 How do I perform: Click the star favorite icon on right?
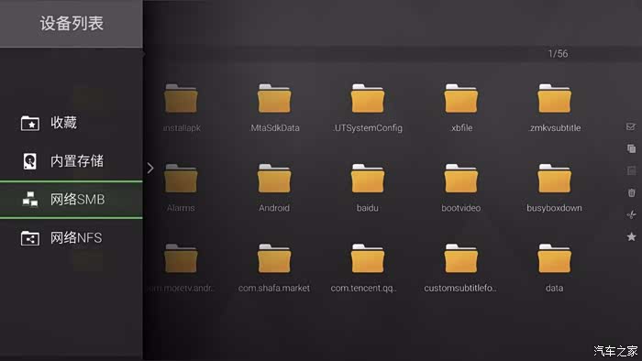631,236
